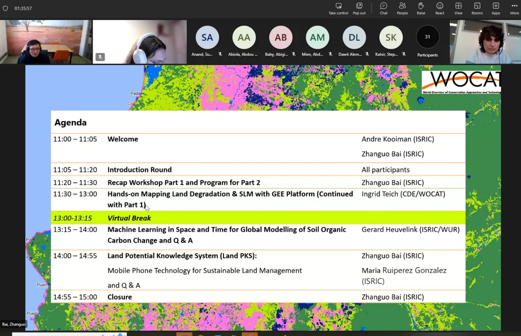Viewport: 521px width, 336px height.
Task: Click the shield security icon beside timer
Action: pyautogui.click(x=6, y=8)
